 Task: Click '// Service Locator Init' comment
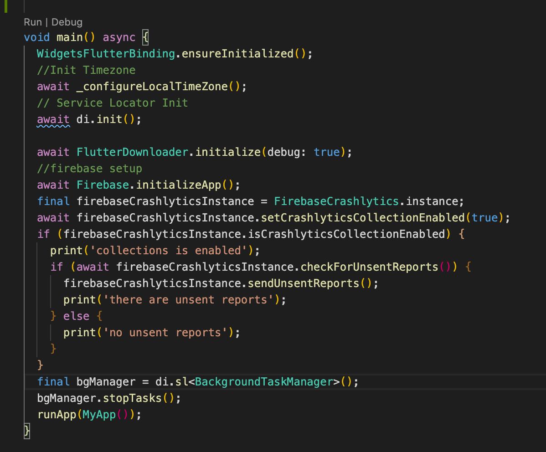coord(113,103)
